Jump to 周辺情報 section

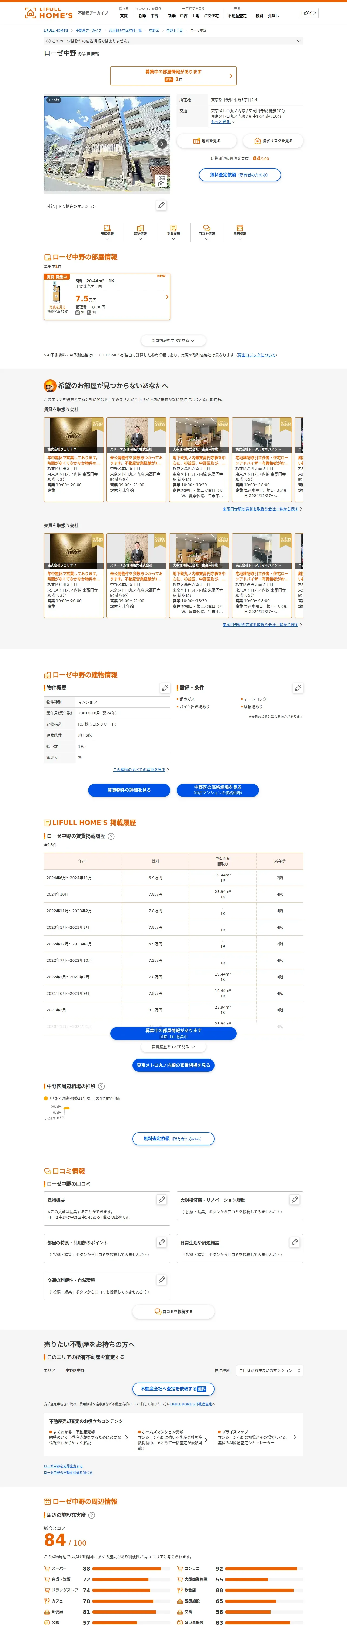(x=240, y=232)
